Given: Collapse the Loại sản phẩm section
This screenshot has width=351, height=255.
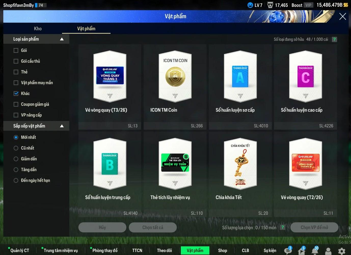Looking at the screenshot, I should click(x=62, y=39).
